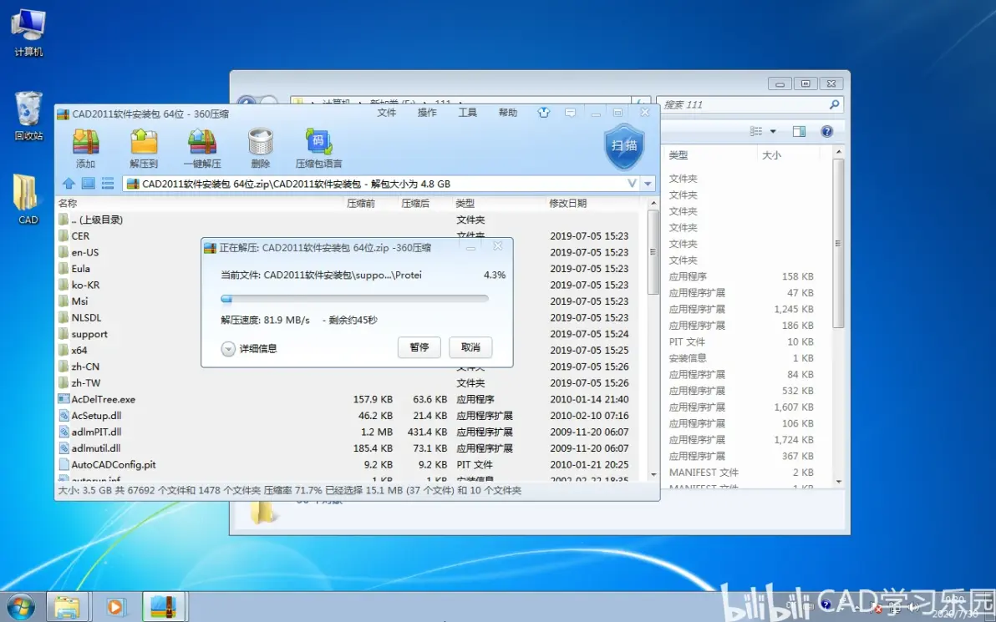Select the AutoCADConfig.pit file icon
This screenshot has height=622, width=996.
pos(64,464)
